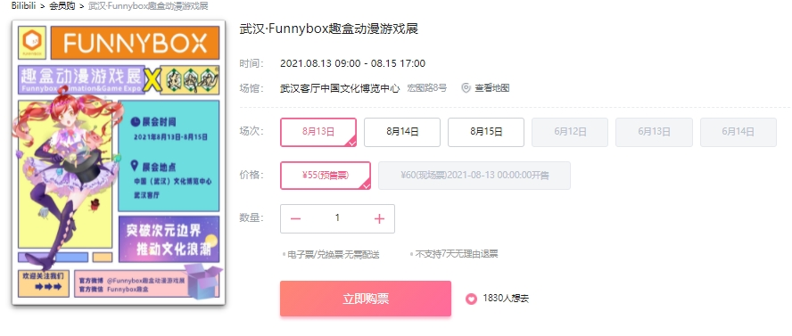
Task: Decrease ticket quantity with the minus icon
Action: tap(296, 218)
